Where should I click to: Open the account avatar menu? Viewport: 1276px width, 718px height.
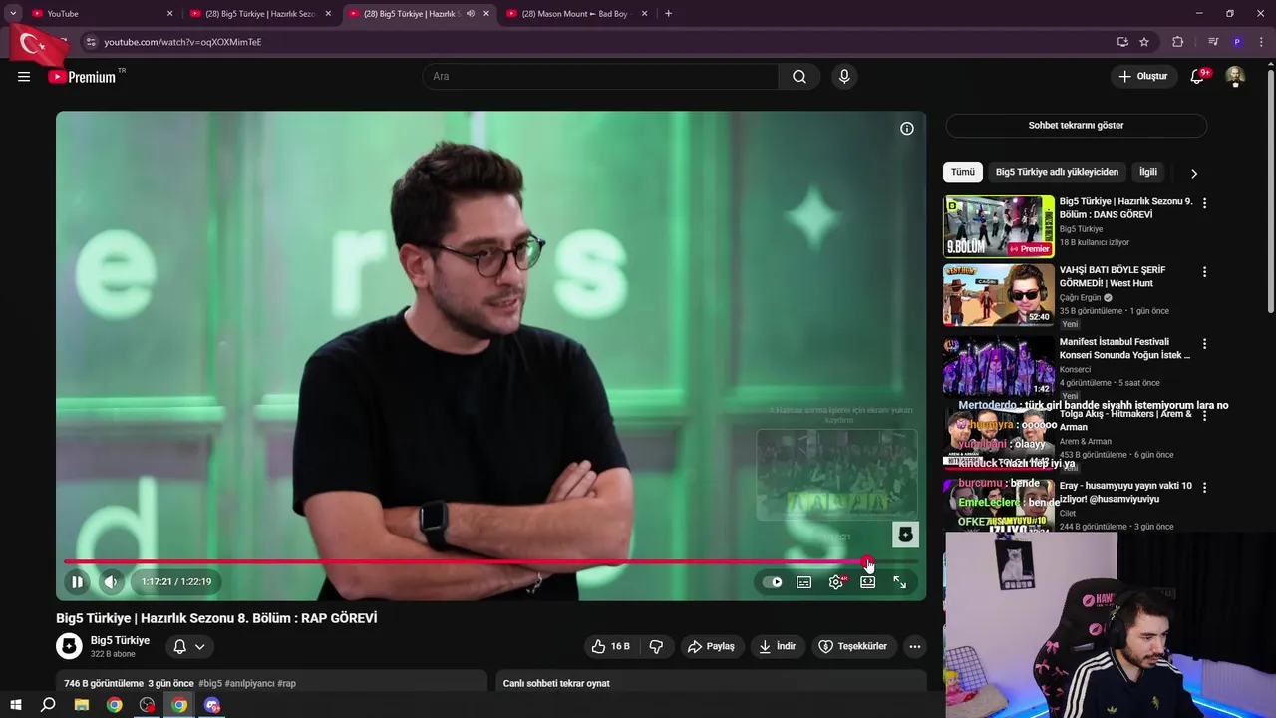(x=1235, y=77)
